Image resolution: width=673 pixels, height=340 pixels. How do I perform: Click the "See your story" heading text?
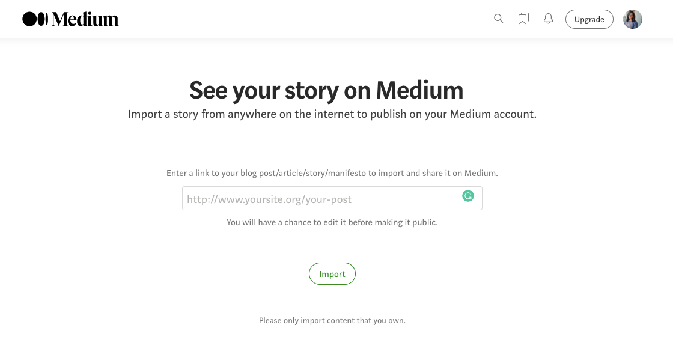(x=264, y=91)
